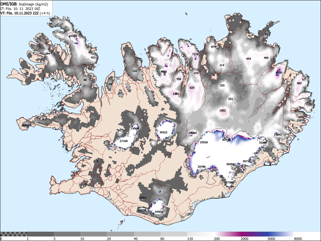The width and height of the screenshot is (321, 241).
Task: Click the map value '4280' on Snæfellsnes
Action: [x=25, y=125]
